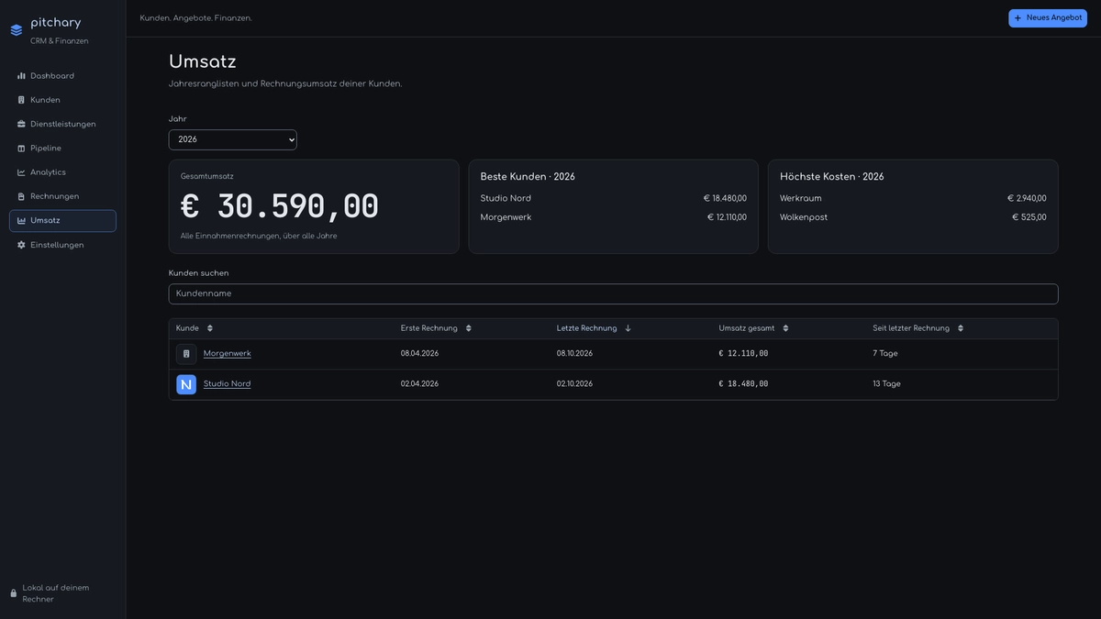
Task: Click the Kunden building icon in sidebar
Action: point(21,100)
